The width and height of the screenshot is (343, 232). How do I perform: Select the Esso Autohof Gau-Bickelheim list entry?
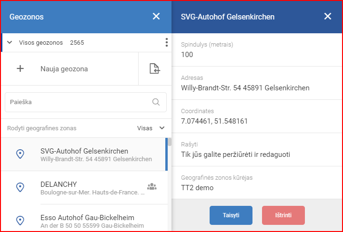(84, 218)
